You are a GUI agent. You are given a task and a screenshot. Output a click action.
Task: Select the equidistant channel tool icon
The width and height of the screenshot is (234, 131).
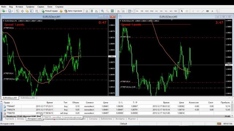tap(207, 11)
